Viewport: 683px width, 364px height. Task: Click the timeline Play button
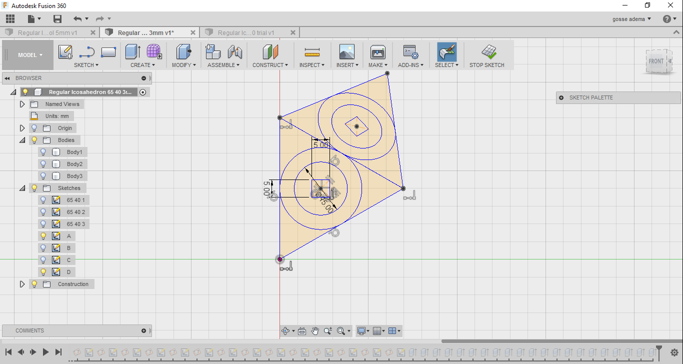coord(45,352)
